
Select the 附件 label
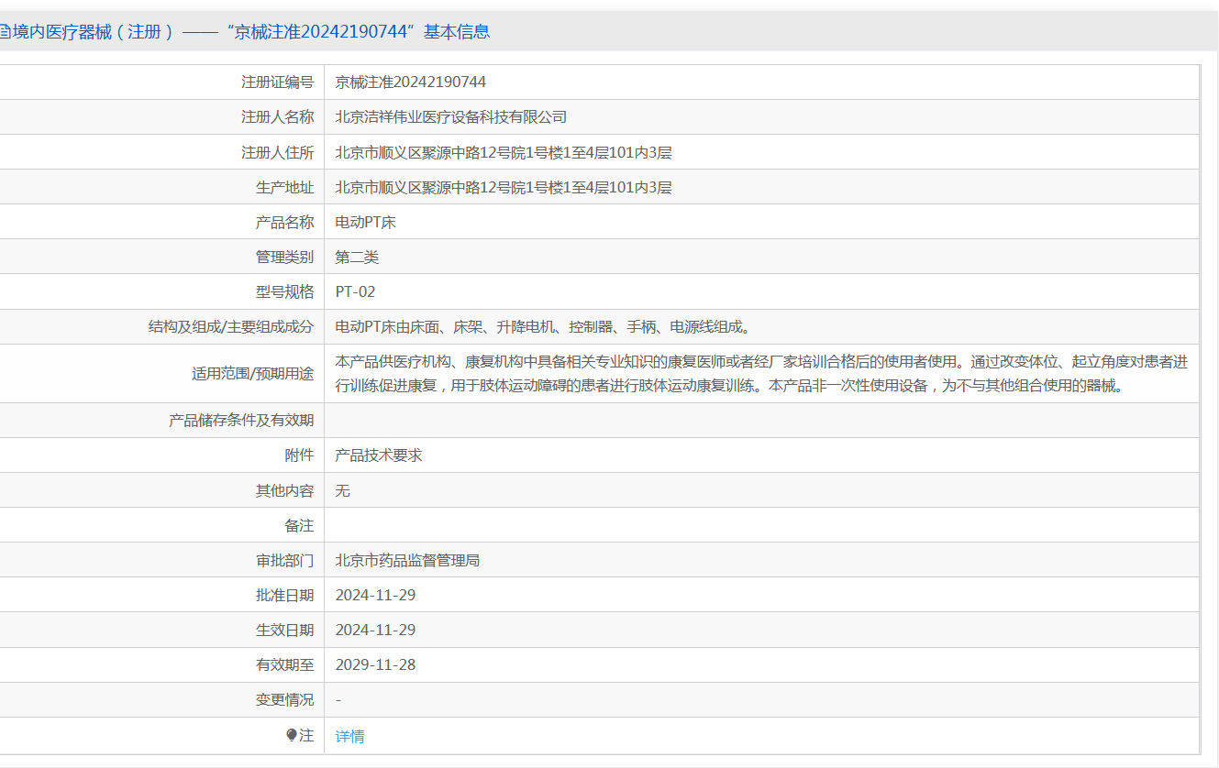point(299,455)
